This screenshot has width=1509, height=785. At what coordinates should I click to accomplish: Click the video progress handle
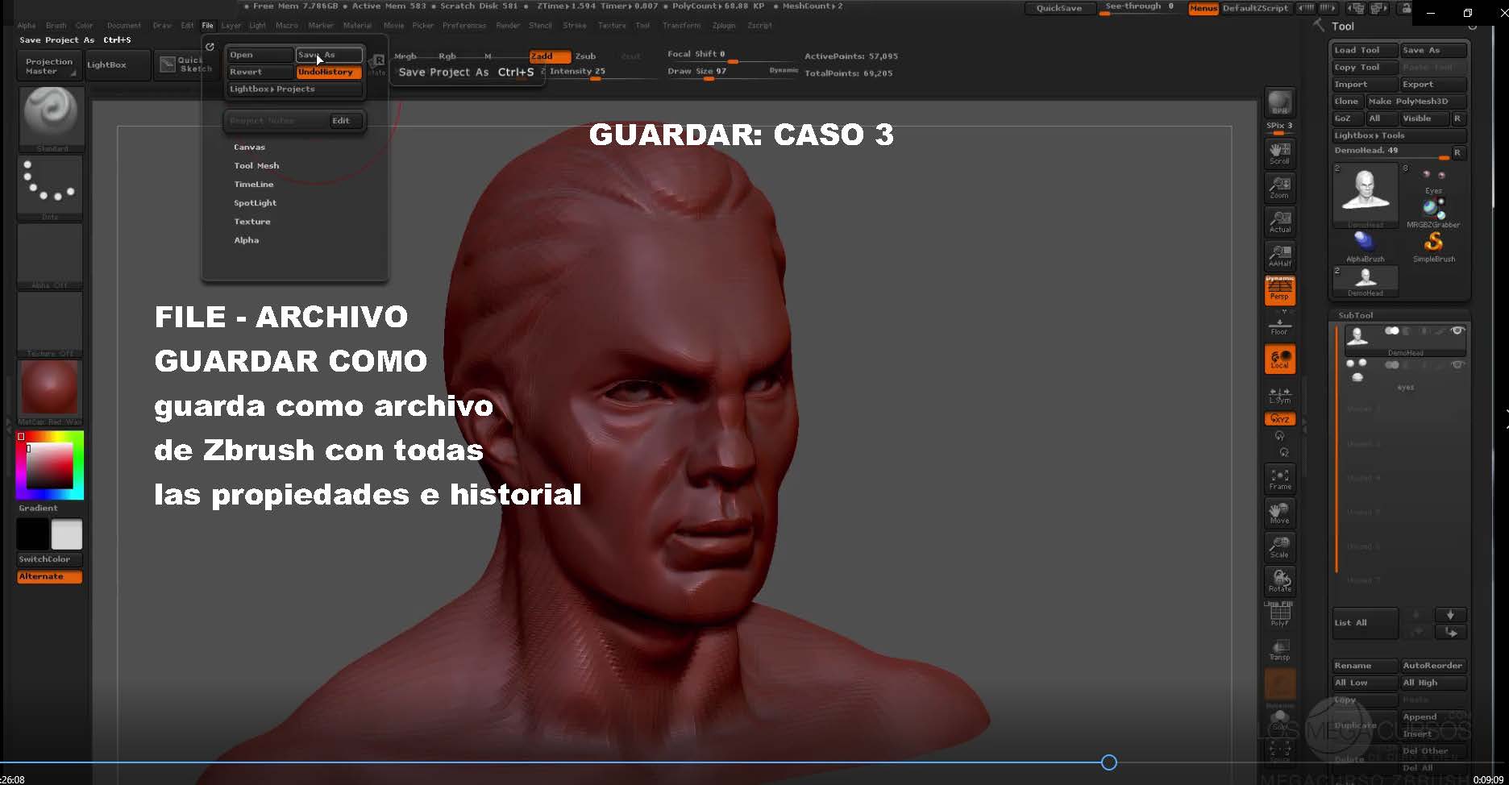1109,762
